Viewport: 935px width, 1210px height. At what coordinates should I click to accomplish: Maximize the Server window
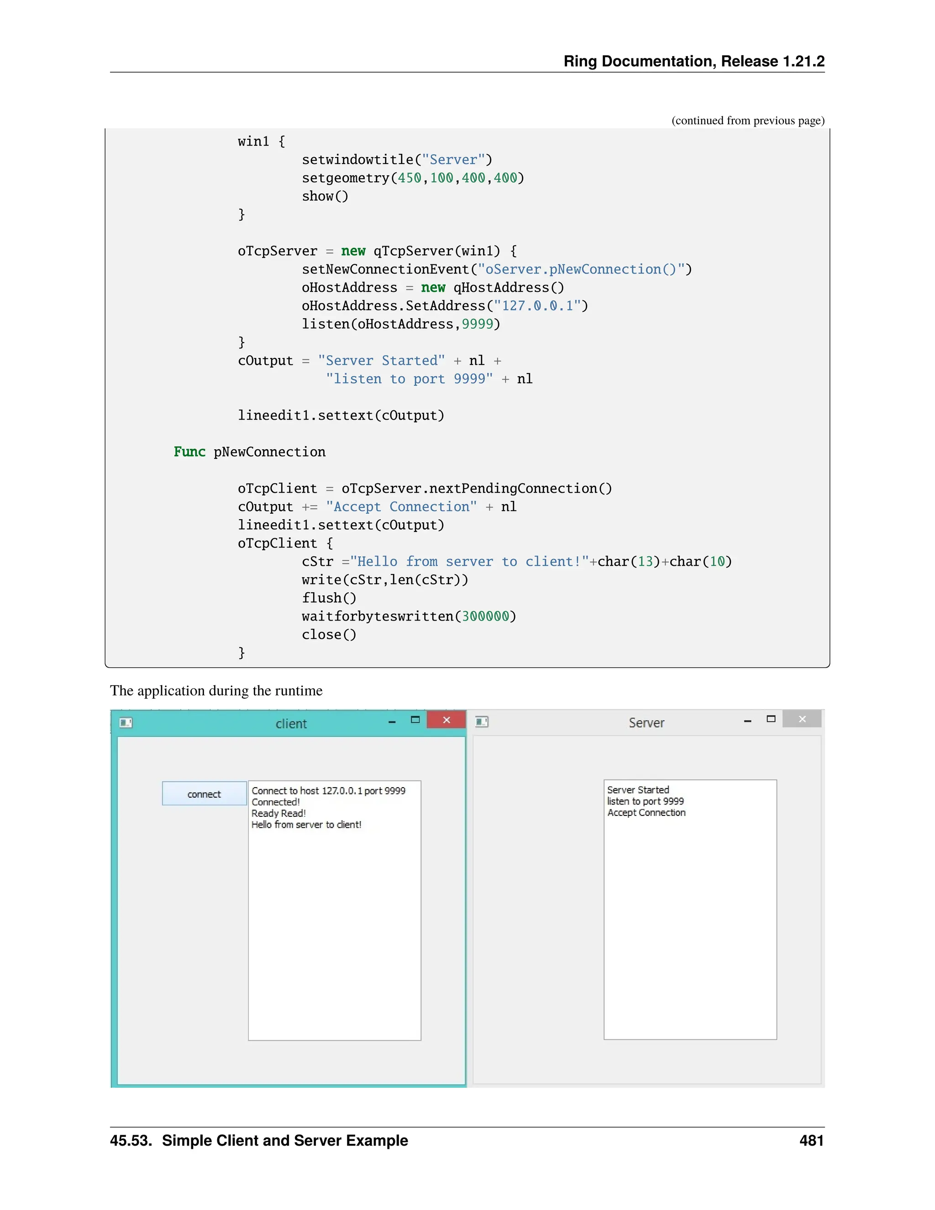click(771, 719)
